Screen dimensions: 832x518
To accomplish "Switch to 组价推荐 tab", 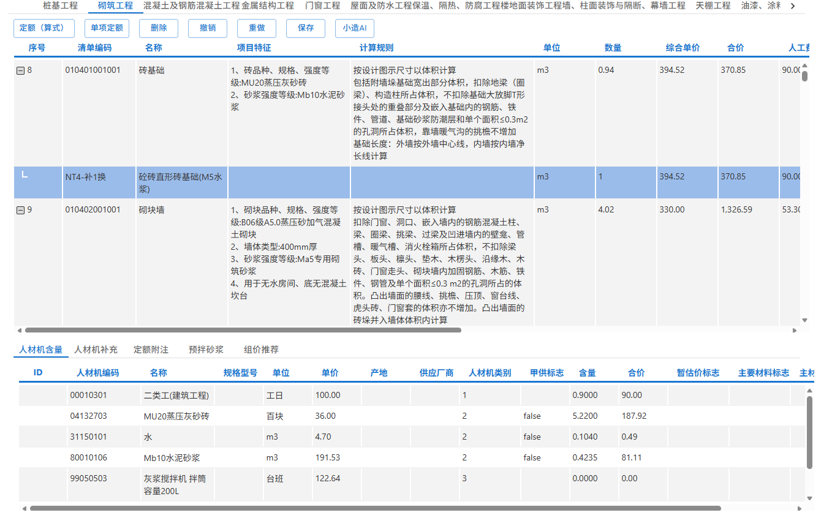I will pos(261,350).
